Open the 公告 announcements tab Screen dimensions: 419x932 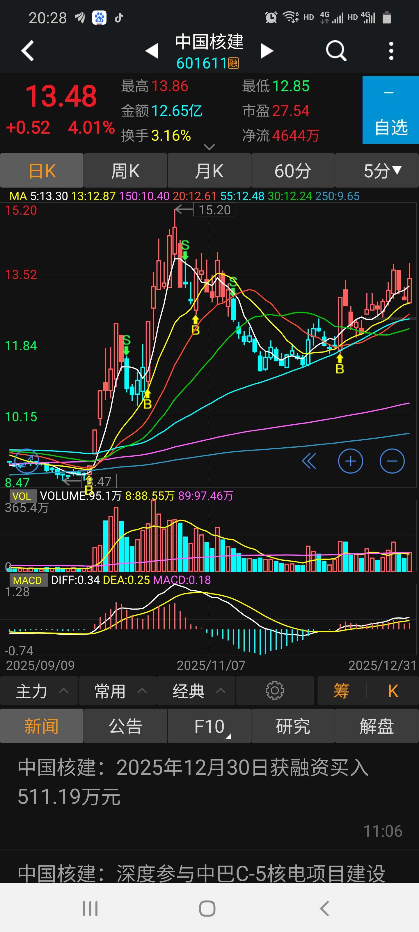click(125, 726)
